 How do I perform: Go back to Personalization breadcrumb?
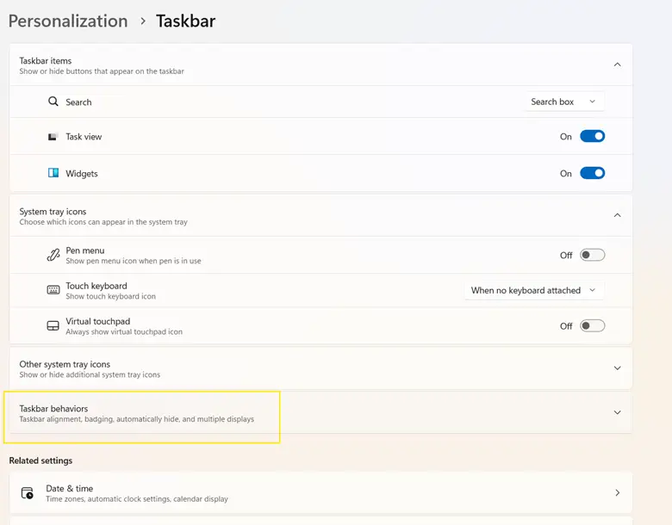click(68, 21)
